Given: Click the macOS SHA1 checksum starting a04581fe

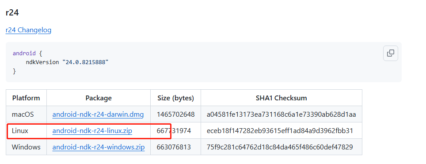Looking at the screenshot, I should point(281,114).
